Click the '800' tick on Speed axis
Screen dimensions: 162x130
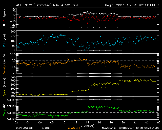(x=13, y=77)
